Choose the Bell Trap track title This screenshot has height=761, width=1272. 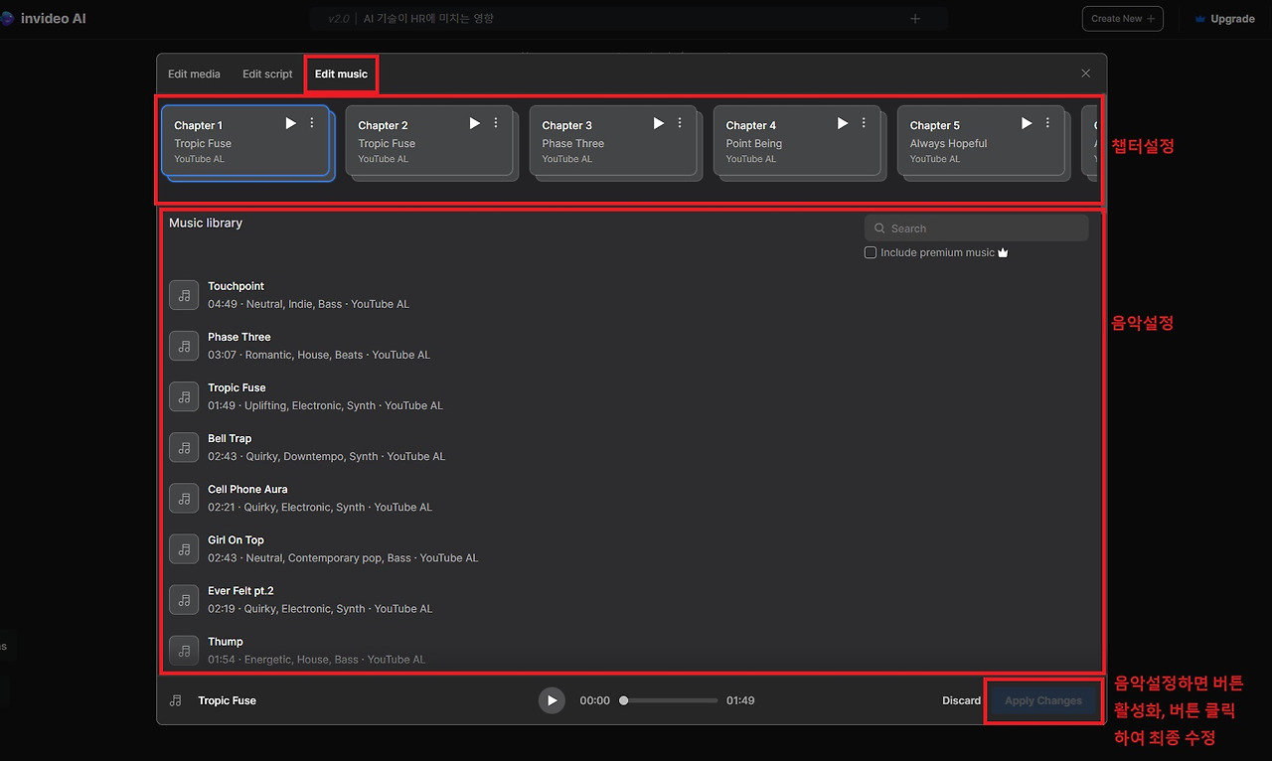pyautogui.click(x=230, y=438)
